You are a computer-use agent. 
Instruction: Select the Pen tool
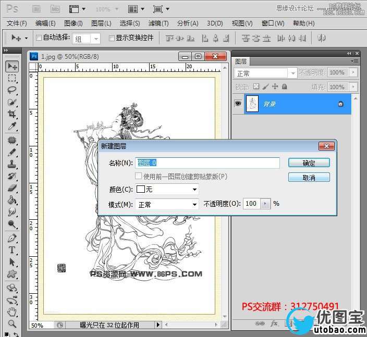coord(12,238)
